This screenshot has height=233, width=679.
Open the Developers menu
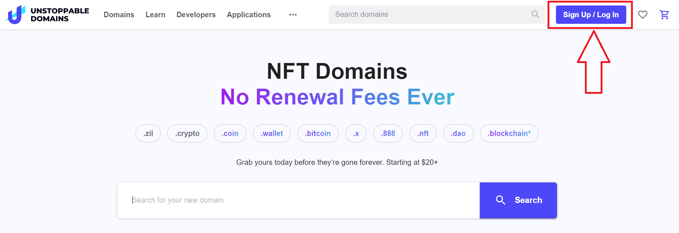click(196, 15)
